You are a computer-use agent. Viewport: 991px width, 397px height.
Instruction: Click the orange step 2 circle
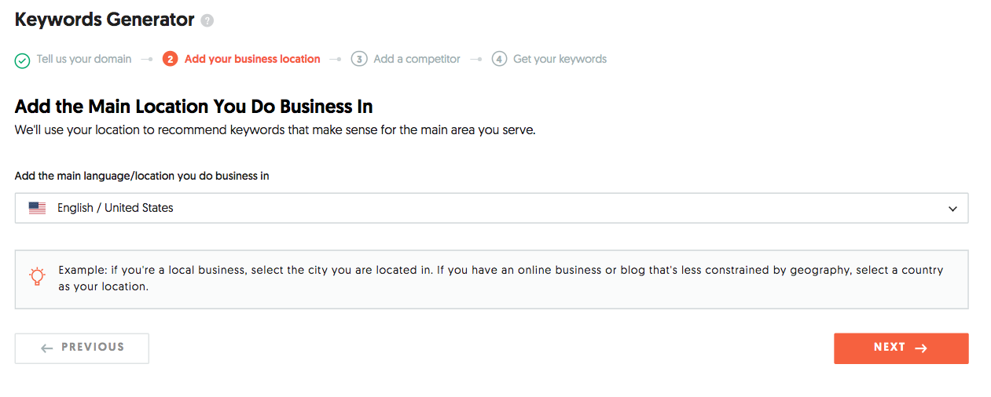(x=170, y=59)
